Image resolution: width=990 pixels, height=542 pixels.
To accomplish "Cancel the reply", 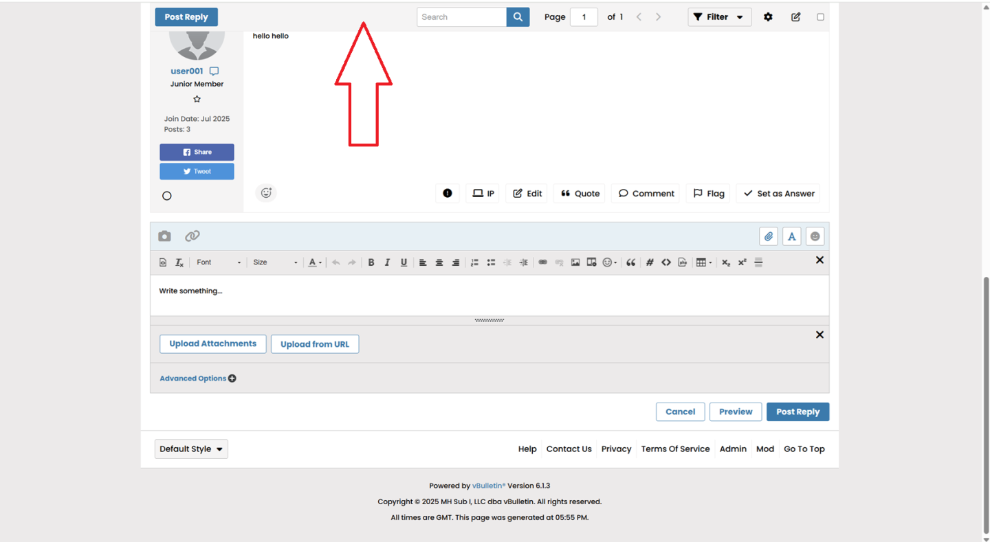I will 681,412.
